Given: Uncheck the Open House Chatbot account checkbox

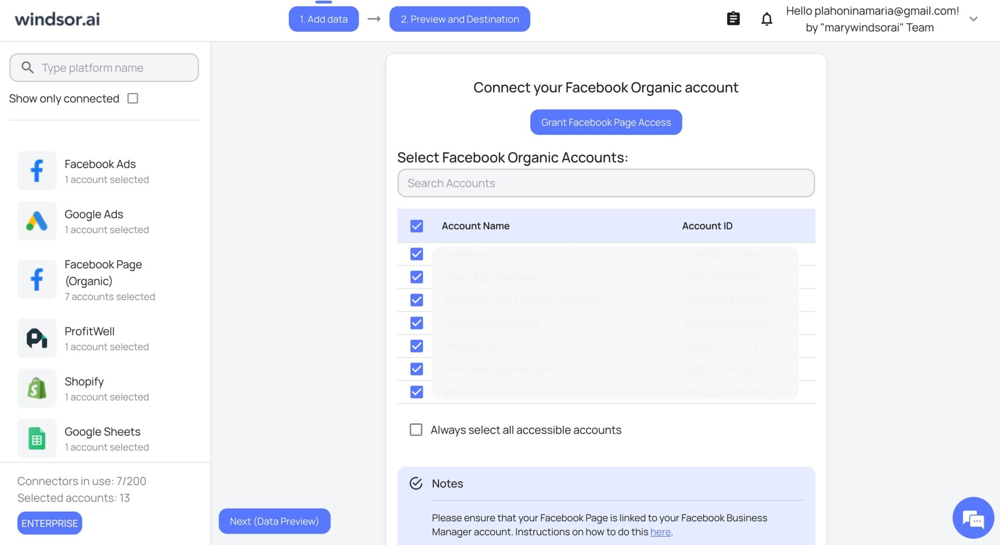Looking at the screenshot, I should (x=417, y=323).
